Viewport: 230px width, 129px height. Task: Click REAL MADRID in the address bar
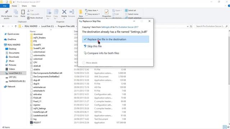[31, 26]
